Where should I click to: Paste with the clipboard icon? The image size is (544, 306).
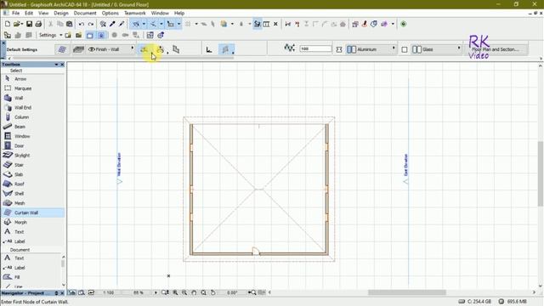(70, 24)
